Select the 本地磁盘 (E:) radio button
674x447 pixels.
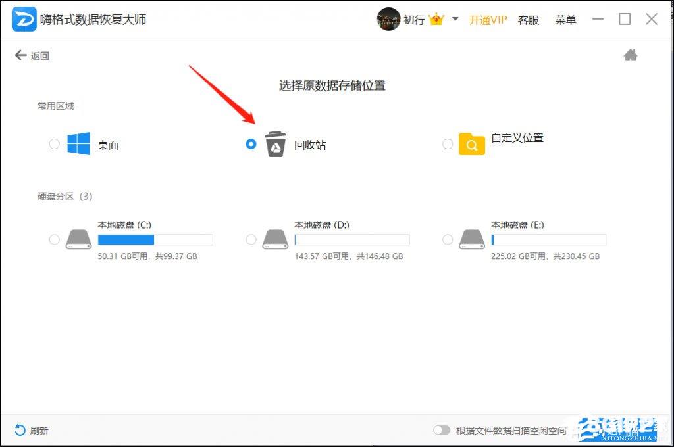point(448,239)
